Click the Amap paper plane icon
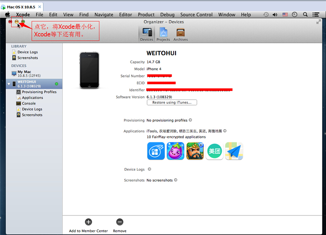The image size is (326, 235). (x=234, y=151)
